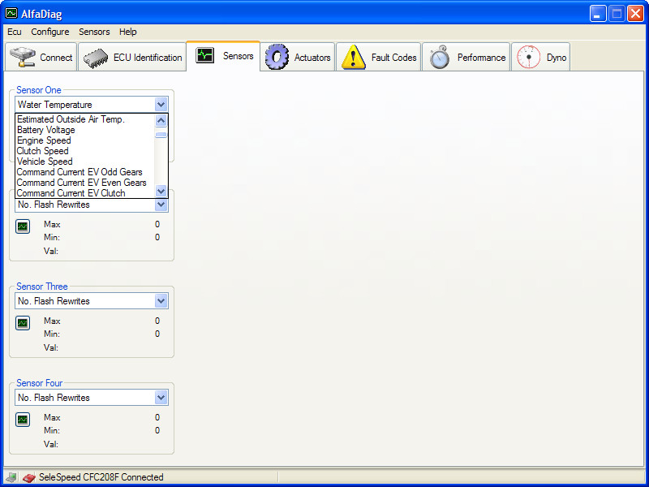Select Command Current EV Even Gears

(85, 183)
